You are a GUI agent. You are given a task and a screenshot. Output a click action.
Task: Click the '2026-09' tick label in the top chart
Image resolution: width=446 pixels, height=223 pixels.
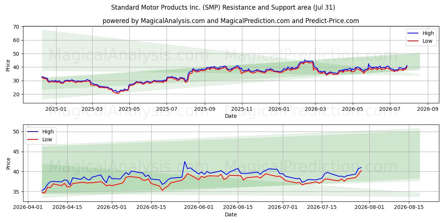point(427,110)
